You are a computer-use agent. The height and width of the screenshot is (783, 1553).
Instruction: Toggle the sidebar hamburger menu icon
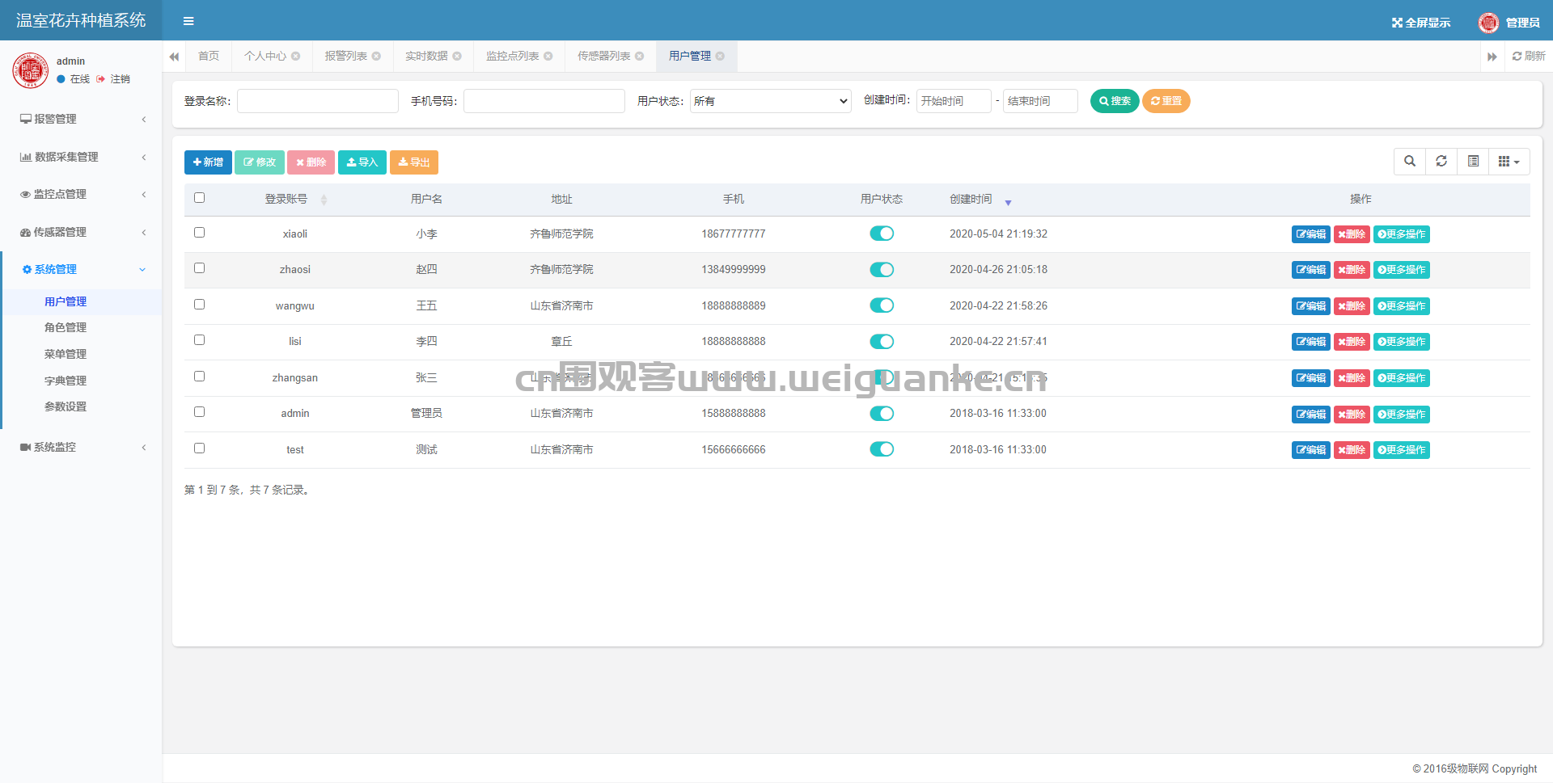click(188, 21)
